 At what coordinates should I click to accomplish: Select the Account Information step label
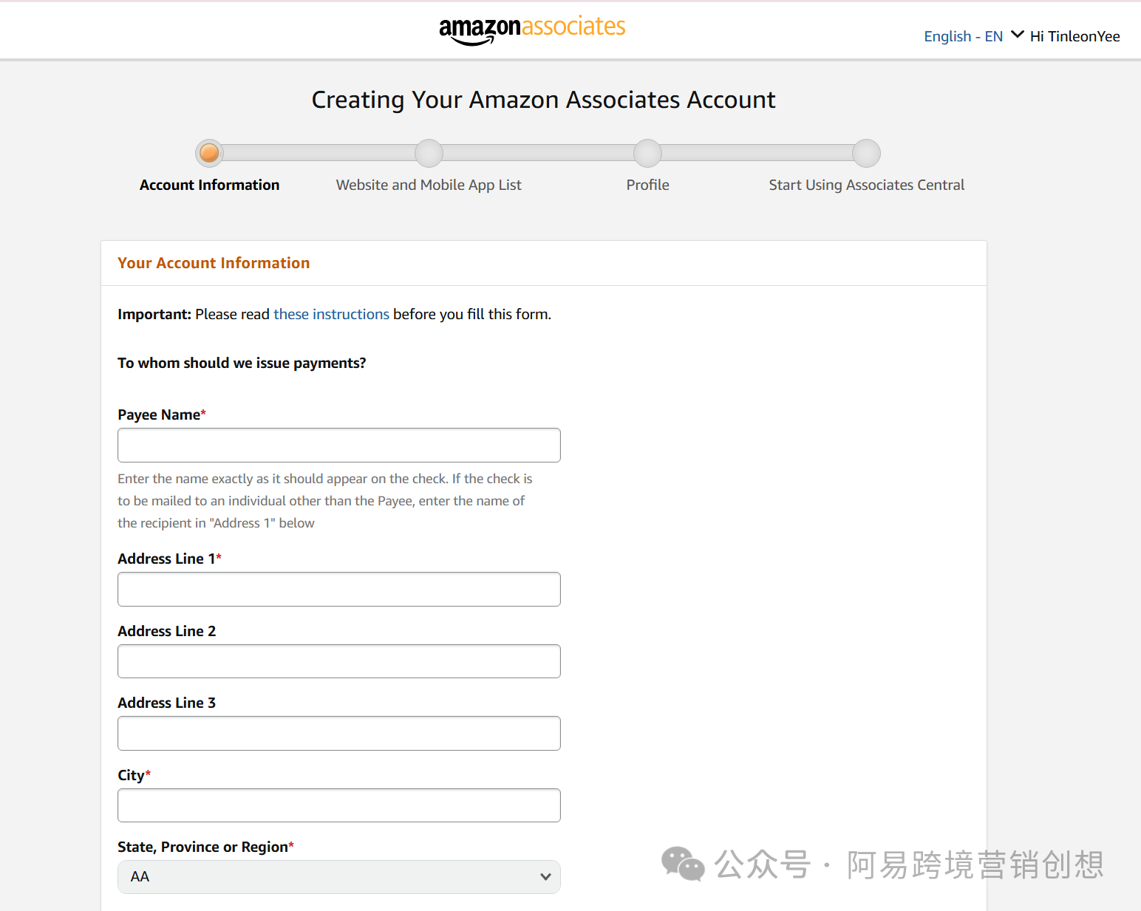209,185
